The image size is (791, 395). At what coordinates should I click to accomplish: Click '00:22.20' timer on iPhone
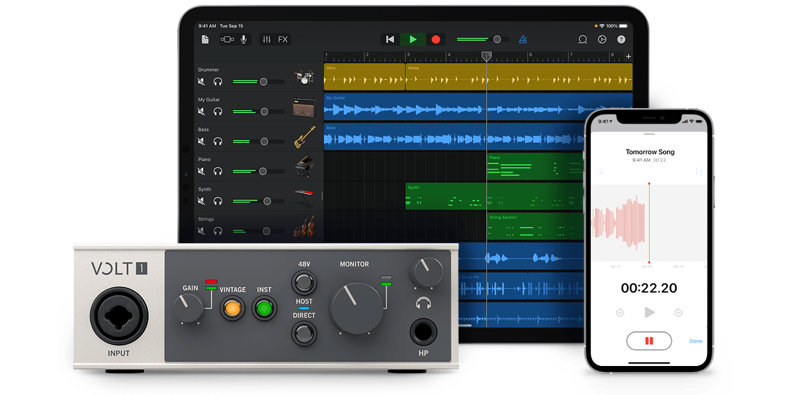pos(649,288)
